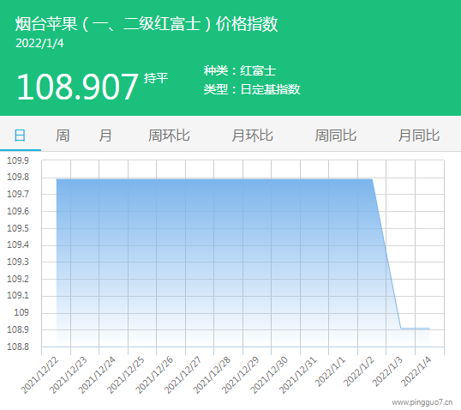
Task: Click the 持平 status label
Action: (x=156, y=78)
